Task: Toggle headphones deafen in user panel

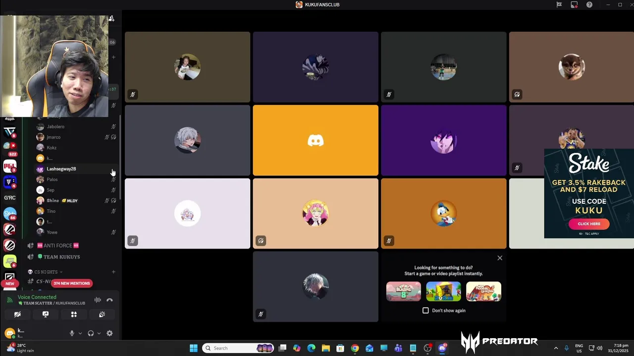Action: tap(91, 333)
